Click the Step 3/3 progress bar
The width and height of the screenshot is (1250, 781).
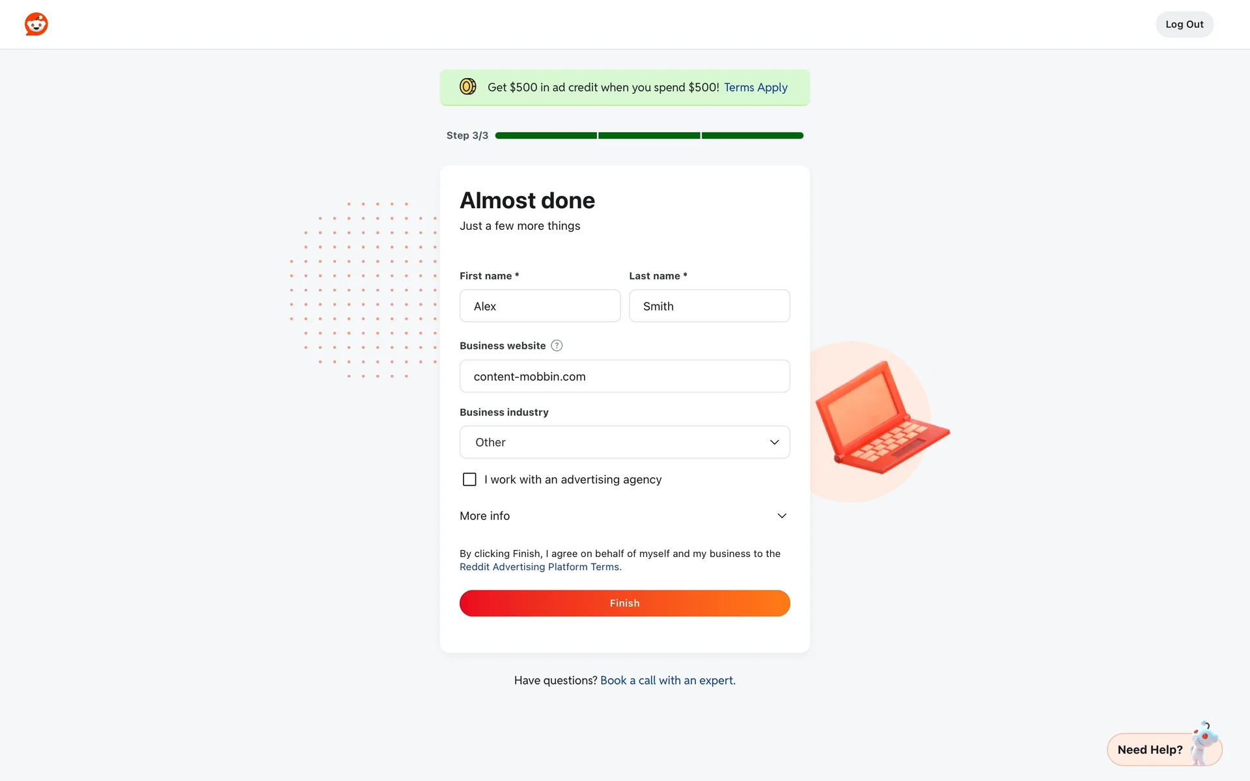648,135
